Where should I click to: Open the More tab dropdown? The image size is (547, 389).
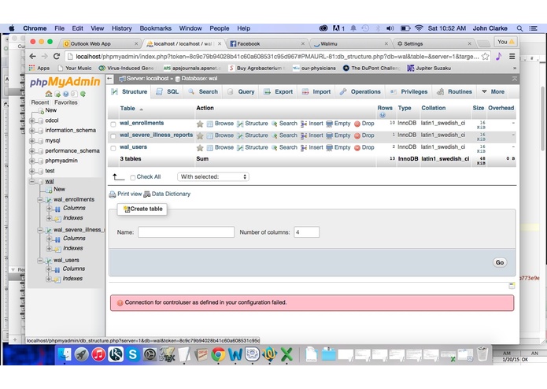[x=493, y=92]
